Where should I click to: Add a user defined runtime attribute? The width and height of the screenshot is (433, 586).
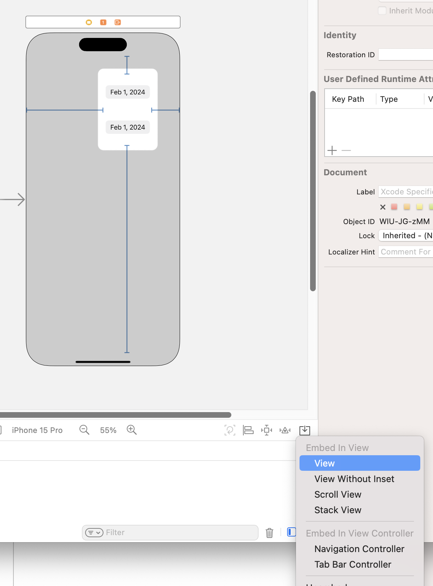(x=332, y=151)
